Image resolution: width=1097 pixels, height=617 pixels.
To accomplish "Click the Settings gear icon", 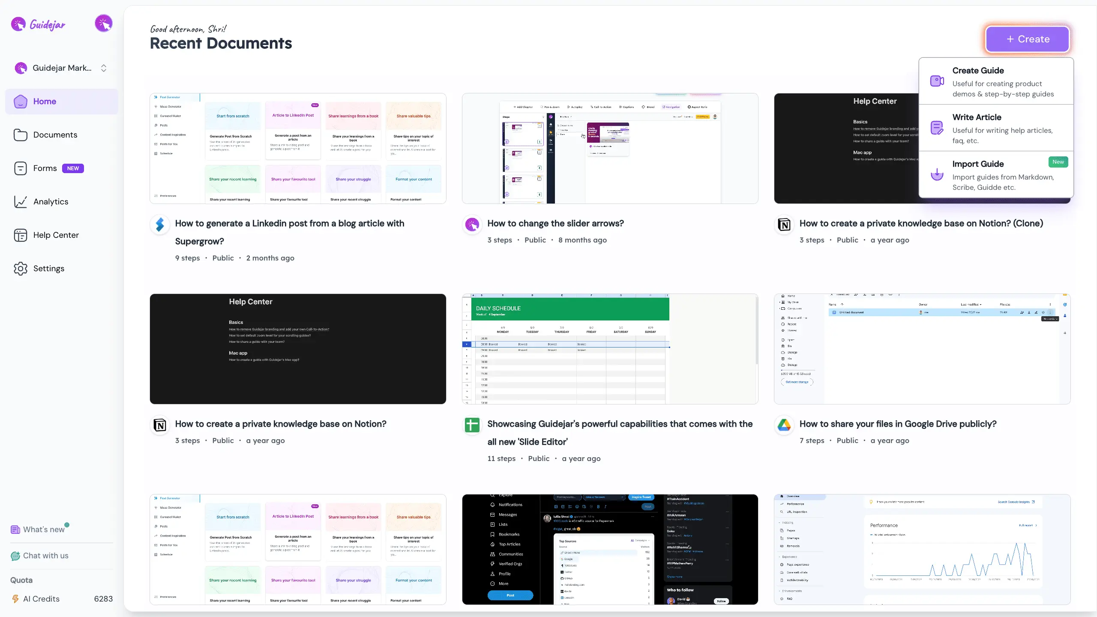I will pos(20,269).
